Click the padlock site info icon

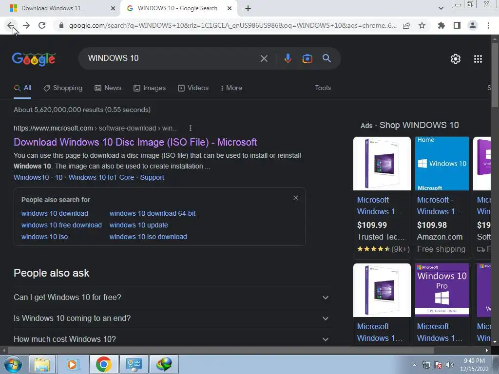pos(61,25)
